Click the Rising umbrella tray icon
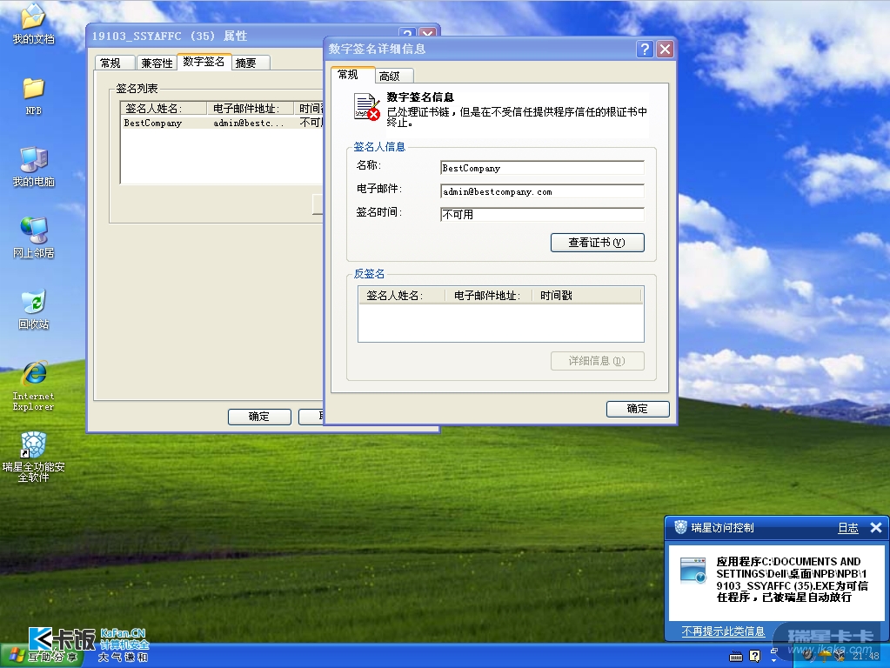 [825, 656]
